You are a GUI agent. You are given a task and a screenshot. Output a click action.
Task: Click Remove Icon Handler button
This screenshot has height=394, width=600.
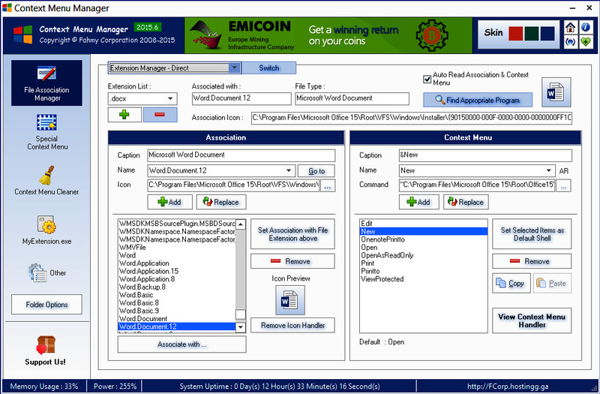[x=292, y=325]
